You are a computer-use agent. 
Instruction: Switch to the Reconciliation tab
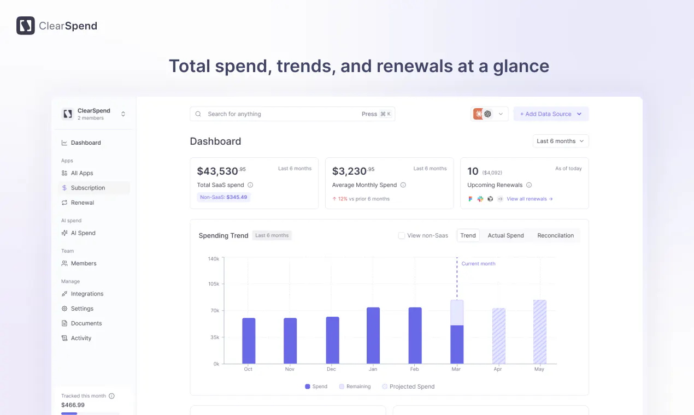555,235
